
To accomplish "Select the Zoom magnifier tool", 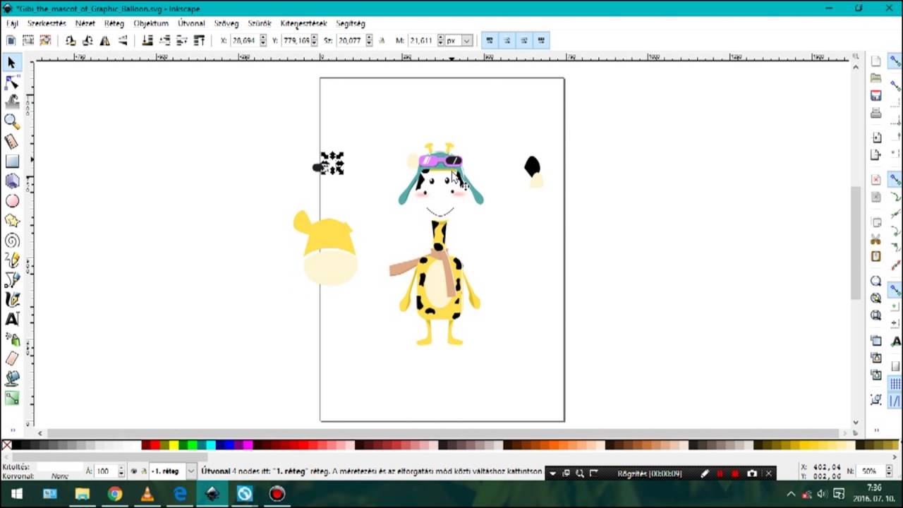I will pos(11,122).
